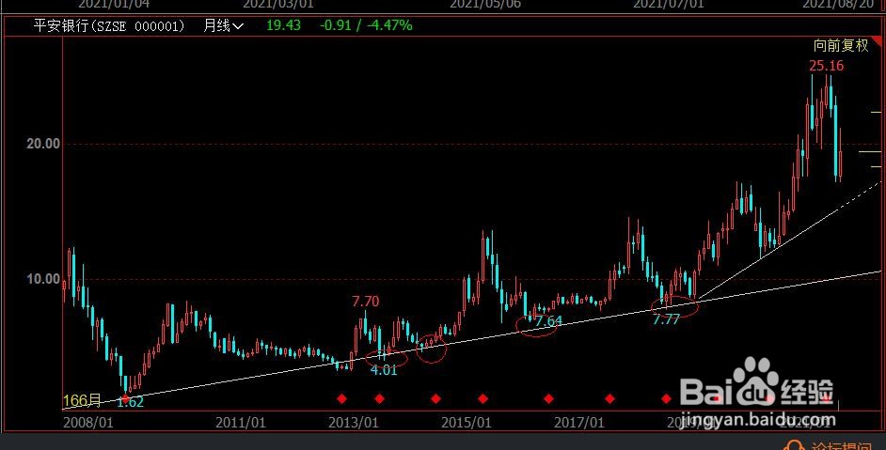Click the 20.00 price axis label
Viewport: 886px width, 450px height.
(43, 144)
